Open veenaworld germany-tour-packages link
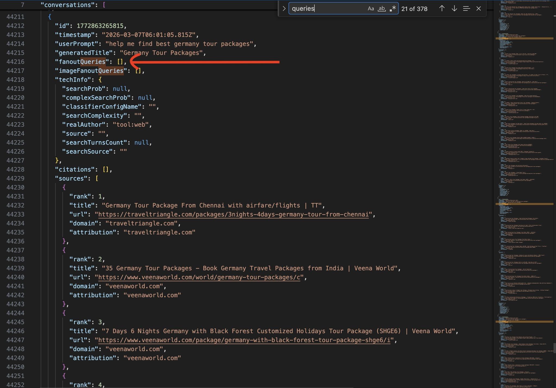The width and height of the screenshot is (556, 388). (199, 277)
